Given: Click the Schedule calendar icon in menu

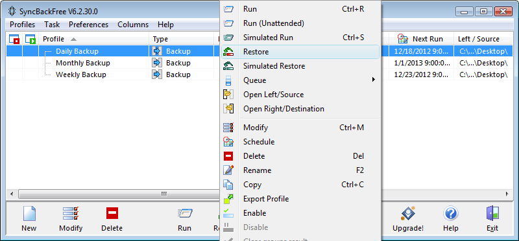Looking at the screenshot, I should click(x=229, y=142).
